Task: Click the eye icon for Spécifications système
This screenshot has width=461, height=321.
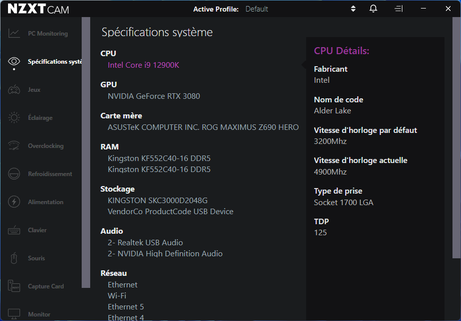Action: click(14, 61)
